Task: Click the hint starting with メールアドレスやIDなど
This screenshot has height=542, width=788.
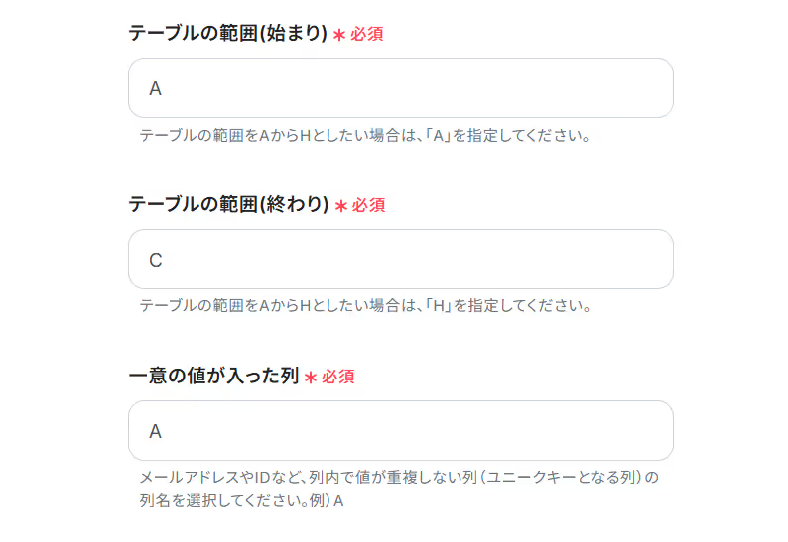Action: [399, 477]
